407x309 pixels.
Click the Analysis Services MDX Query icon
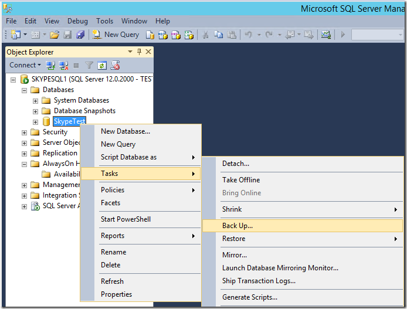(x=163, y=35)
